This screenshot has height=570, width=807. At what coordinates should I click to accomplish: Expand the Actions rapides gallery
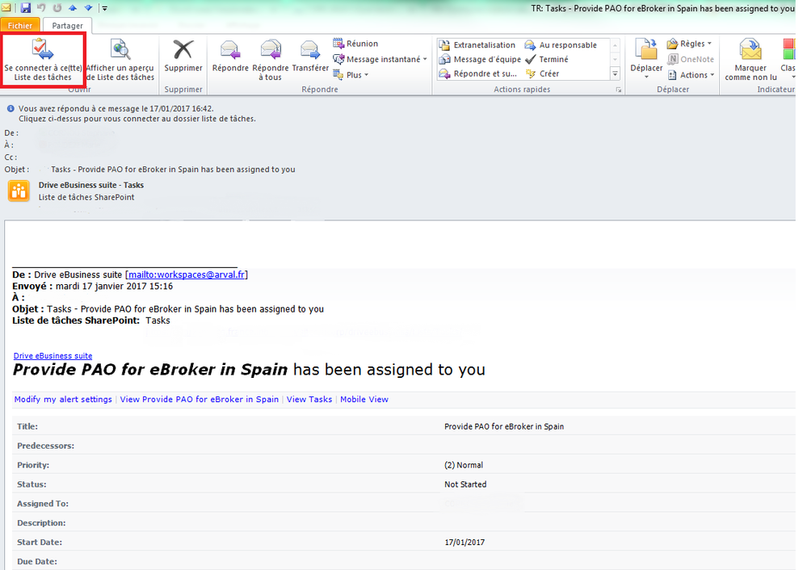click(615, 74)
